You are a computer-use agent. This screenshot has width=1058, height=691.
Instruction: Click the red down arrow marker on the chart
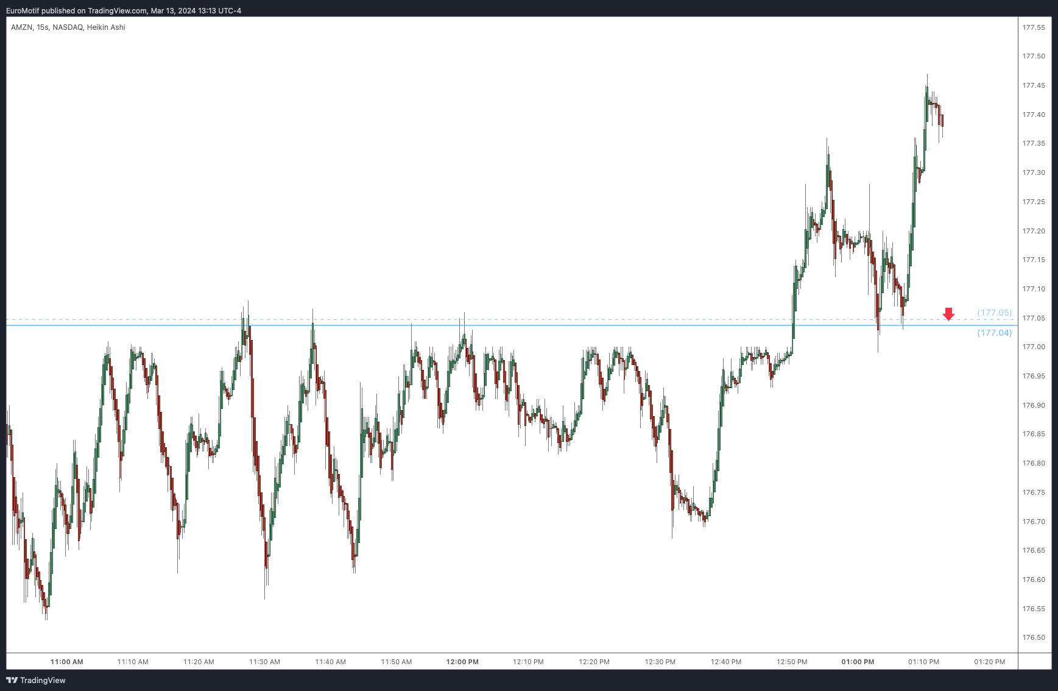(x=948, y=314)
